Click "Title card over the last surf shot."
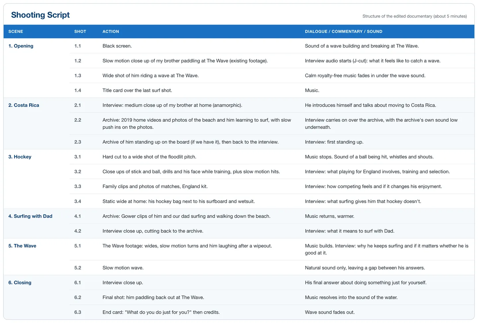Viewport: 478px width, 323px height. 137,90
